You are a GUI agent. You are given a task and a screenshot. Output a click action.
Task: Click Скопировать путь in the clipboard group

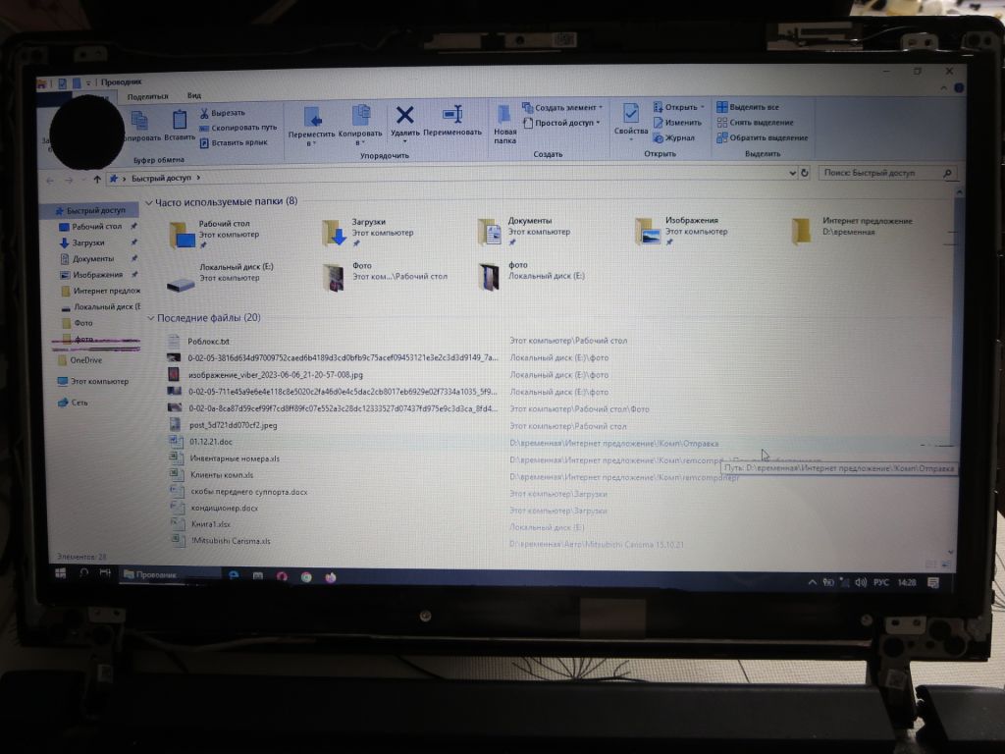(x=238, y=128)
